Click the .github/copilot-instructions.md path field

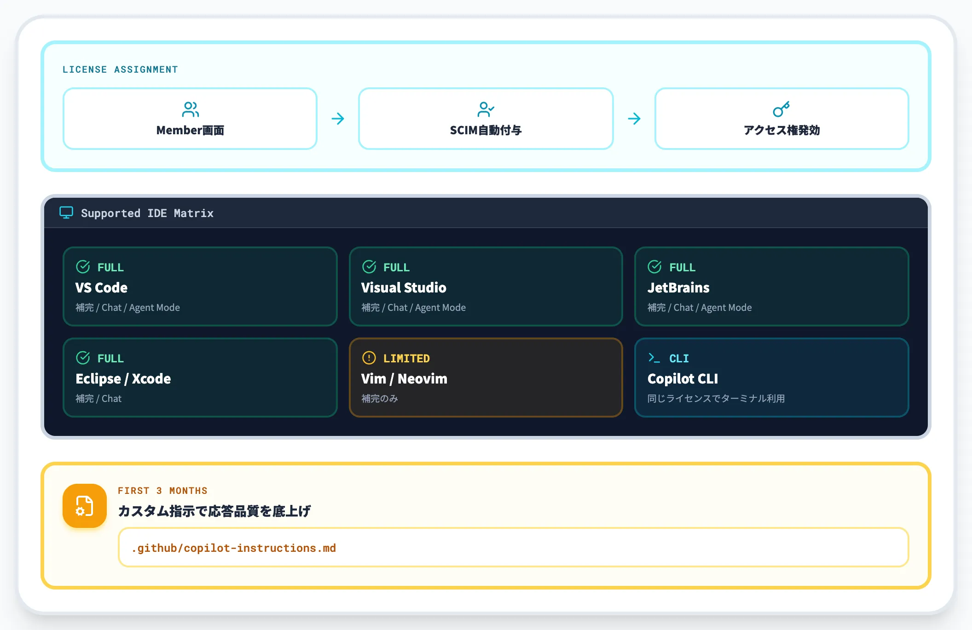[514, 547]
